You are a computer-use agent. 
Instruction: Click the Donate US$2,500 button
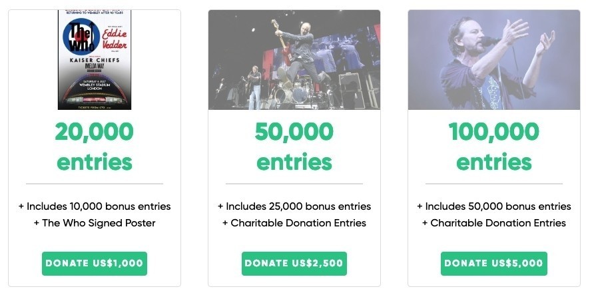tap(294, 264)
